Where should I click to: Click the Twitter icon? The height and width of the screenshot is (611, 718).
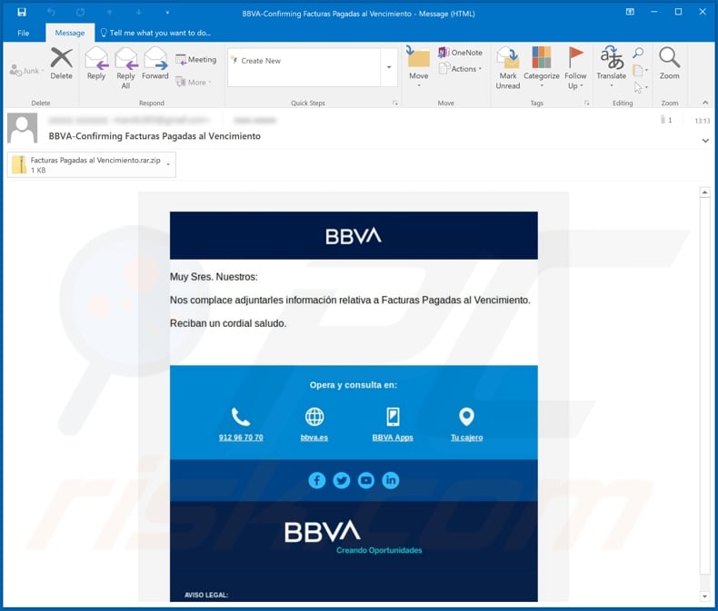coord(342,480)
